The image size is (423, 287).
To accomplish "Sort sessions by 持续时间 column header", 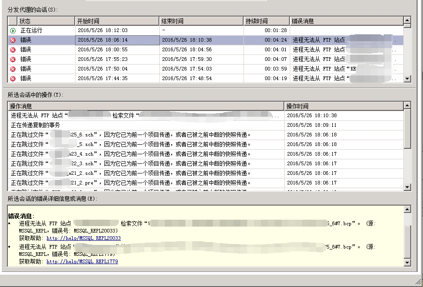I will coord(266,21).
